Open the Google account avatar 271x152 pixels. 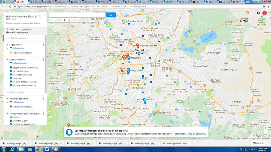coord(264,13)
